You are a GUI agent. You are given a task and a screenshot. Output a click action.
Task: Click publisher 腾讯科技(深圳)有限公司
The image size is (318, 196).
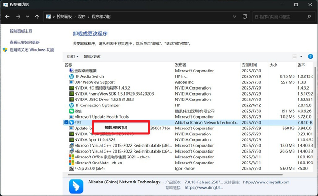click(x=195, y=111)
